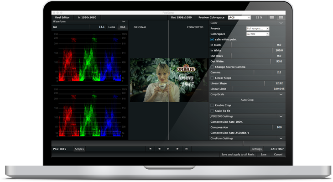
Task: Enable the Enable Crop checkbox
Action: pyautogui.click(x=212, y=105)
